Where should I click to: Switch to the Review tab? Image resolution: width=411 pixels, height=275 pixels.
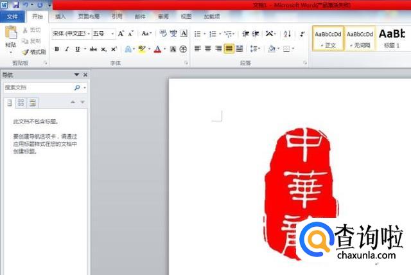tap(163, 17)
